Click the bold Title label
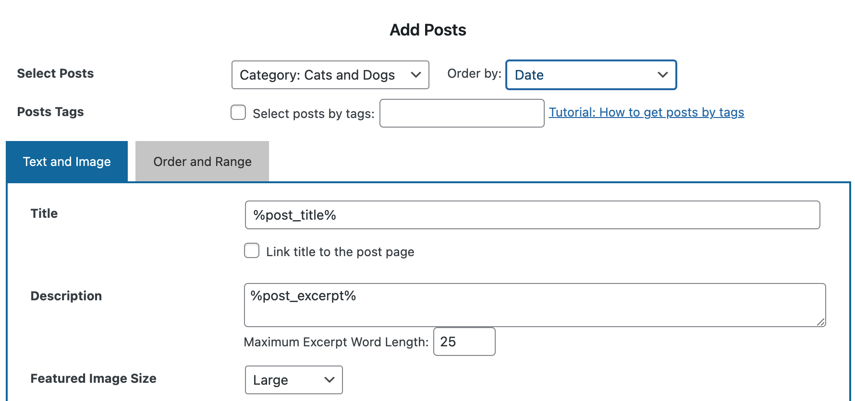The height and width of the screenshot is (401, 855). tap(44, 213)
